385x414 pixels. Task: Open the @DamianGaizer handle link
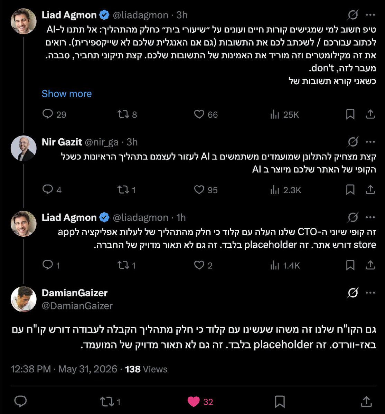point(77,306)
